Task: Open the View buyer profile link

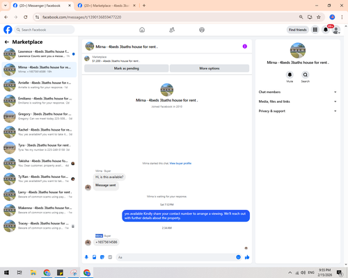Action: [x=180, y=163]
